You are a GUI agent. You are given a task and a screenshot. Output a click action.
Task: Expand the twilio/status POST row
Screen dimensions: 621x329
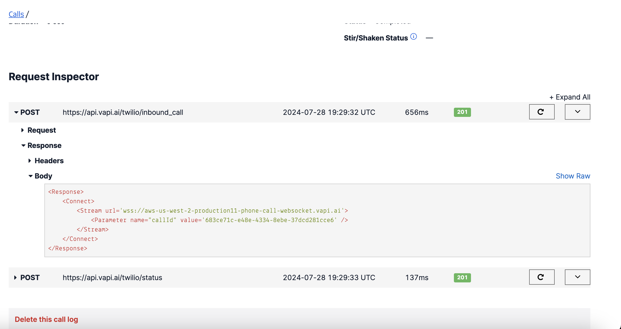15,278
